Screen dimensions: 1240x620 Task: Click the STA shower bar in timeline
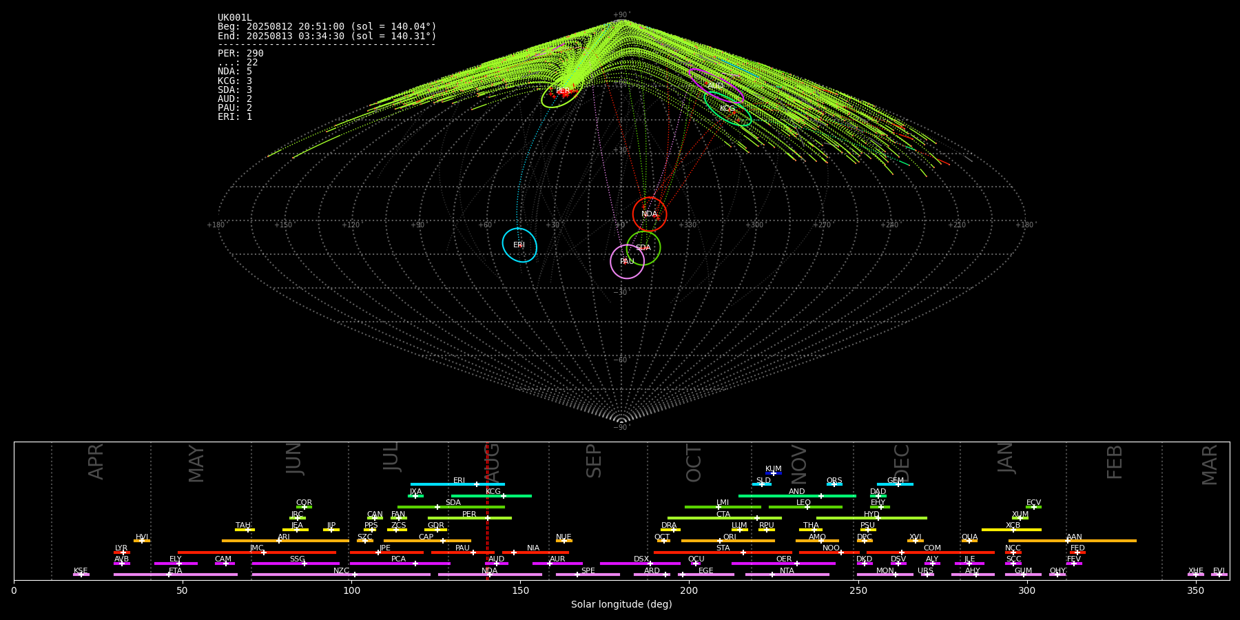tap(723, 552)
